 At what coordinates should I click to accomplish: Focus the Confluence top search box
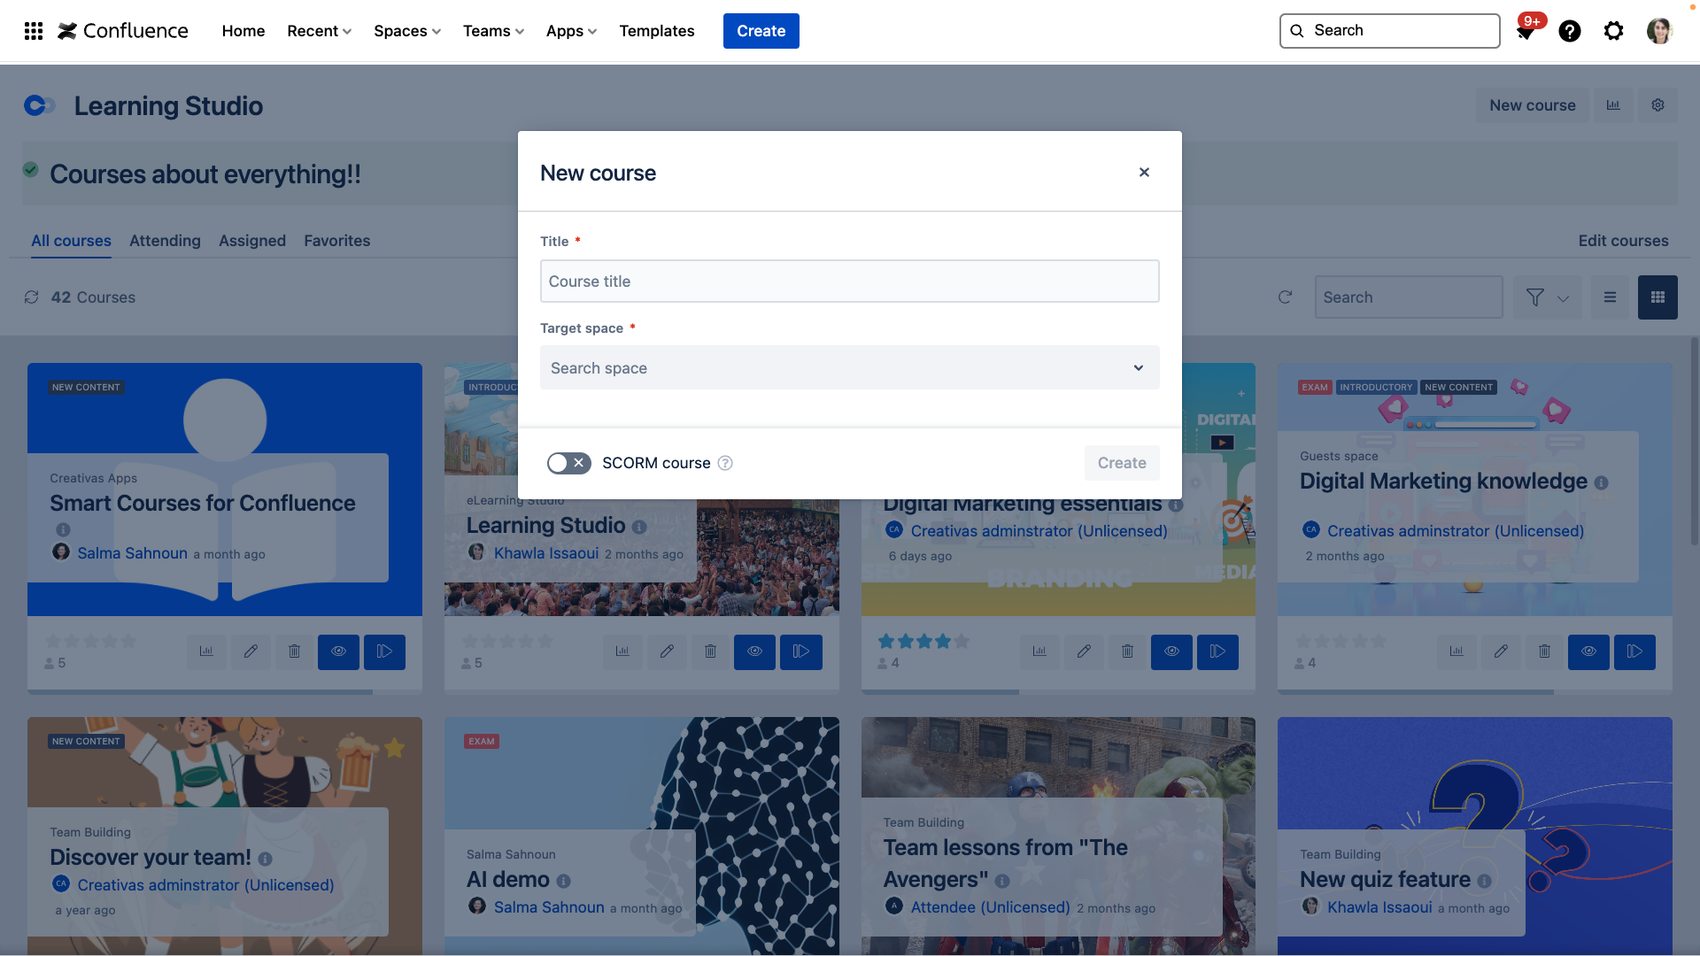click(1389, 31)
